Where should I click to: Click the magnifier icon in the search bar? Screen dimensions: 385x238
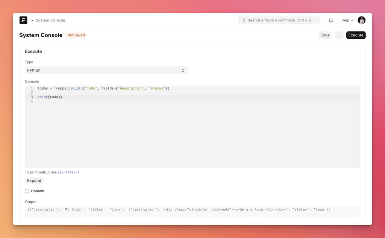click(x=243, y=20)
